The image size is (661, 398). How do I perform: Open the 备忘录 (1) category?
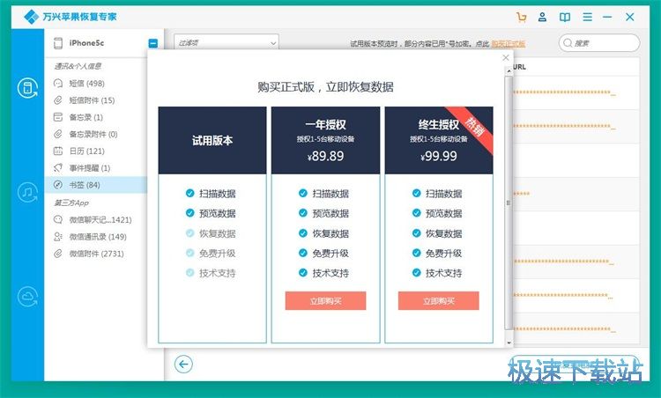(96, 117)
